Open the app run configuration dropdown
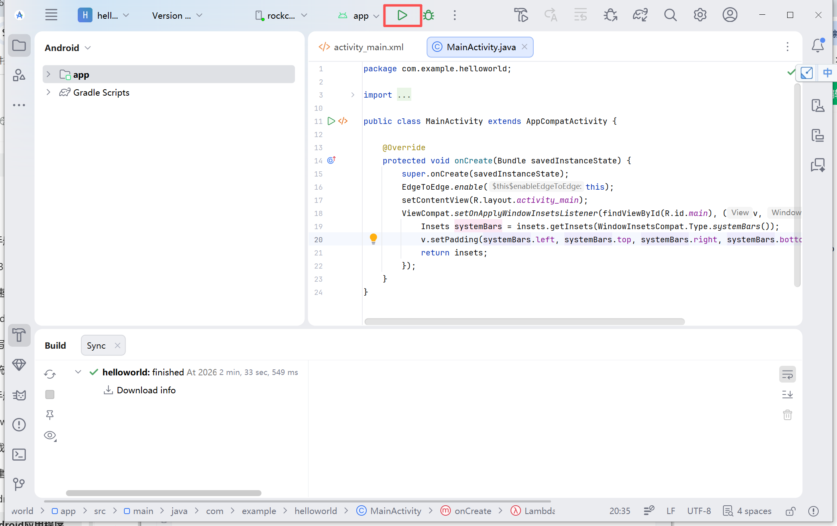Image resolution: width=837 pixels, height=526 pixels. point(359,16)
